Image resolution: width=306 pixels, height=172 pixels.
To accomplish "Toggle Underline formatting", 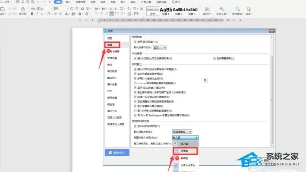I will 42,14.
